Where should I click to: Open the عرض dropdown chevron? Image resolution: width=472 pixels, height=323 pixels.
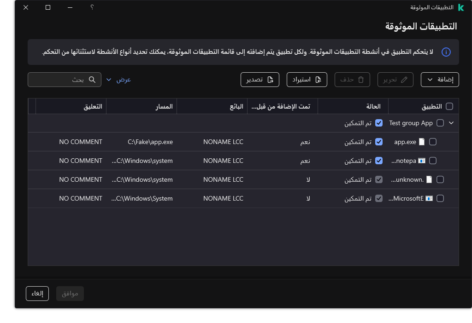tap(109, 79)
